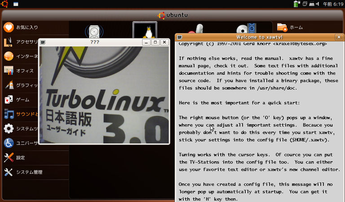Image resolution: width=345 pixels, height=202 pixels.
Task: Launch the CD and speaker player icon
Action: [x=247, y=28]
